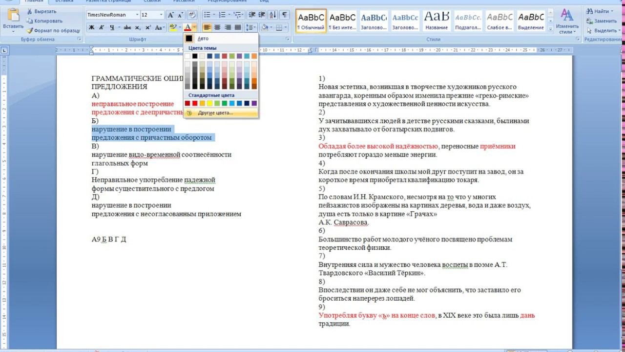625x352 pixels.
Task: Click the Найти (Find) binoculars icon
Action: pyautogui.click(x=590, y=11)
